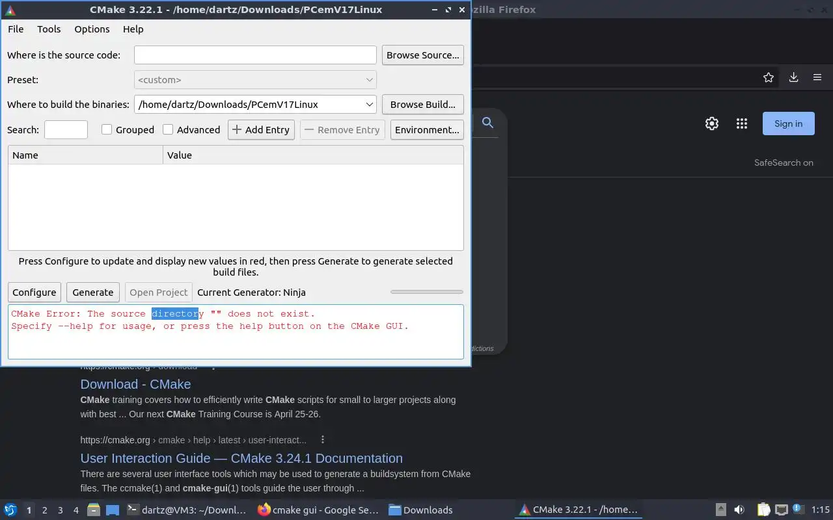
Task: Click the 1:15 taskbar clock
Action: 820,510
